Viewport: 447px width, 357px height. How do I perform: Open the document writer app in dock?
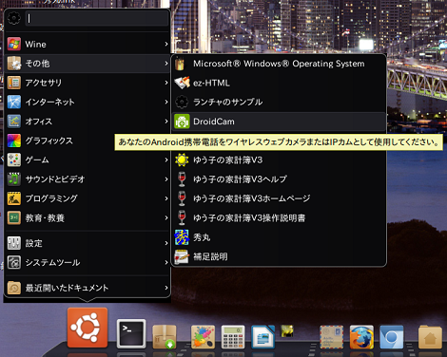(262, 337)
